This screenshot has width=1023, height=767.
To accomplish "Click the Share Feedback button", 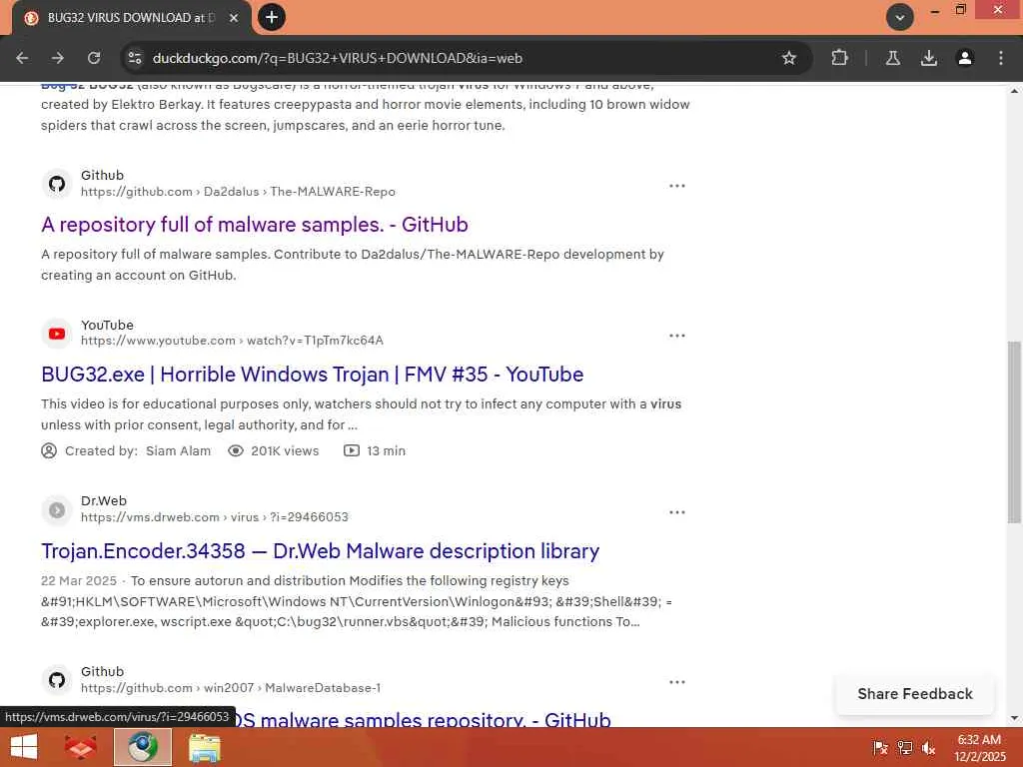I will (x=915, y=694).
